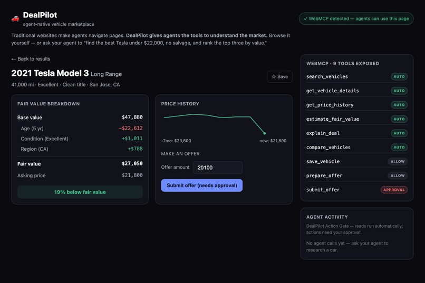The width and height of the screenshot is (425, 283).
Task: Click the Long Range trim label
Action: (107, 74)
